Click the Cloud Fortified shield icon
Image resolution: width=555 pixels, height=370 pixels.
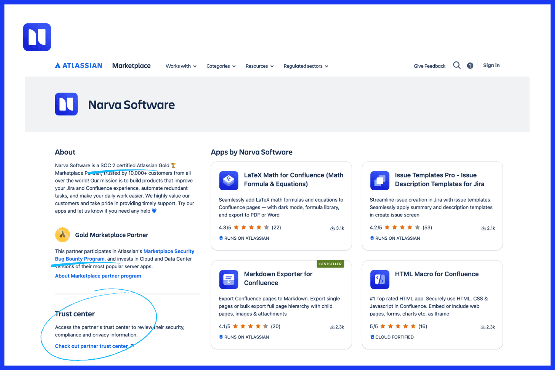coord(372,337)
